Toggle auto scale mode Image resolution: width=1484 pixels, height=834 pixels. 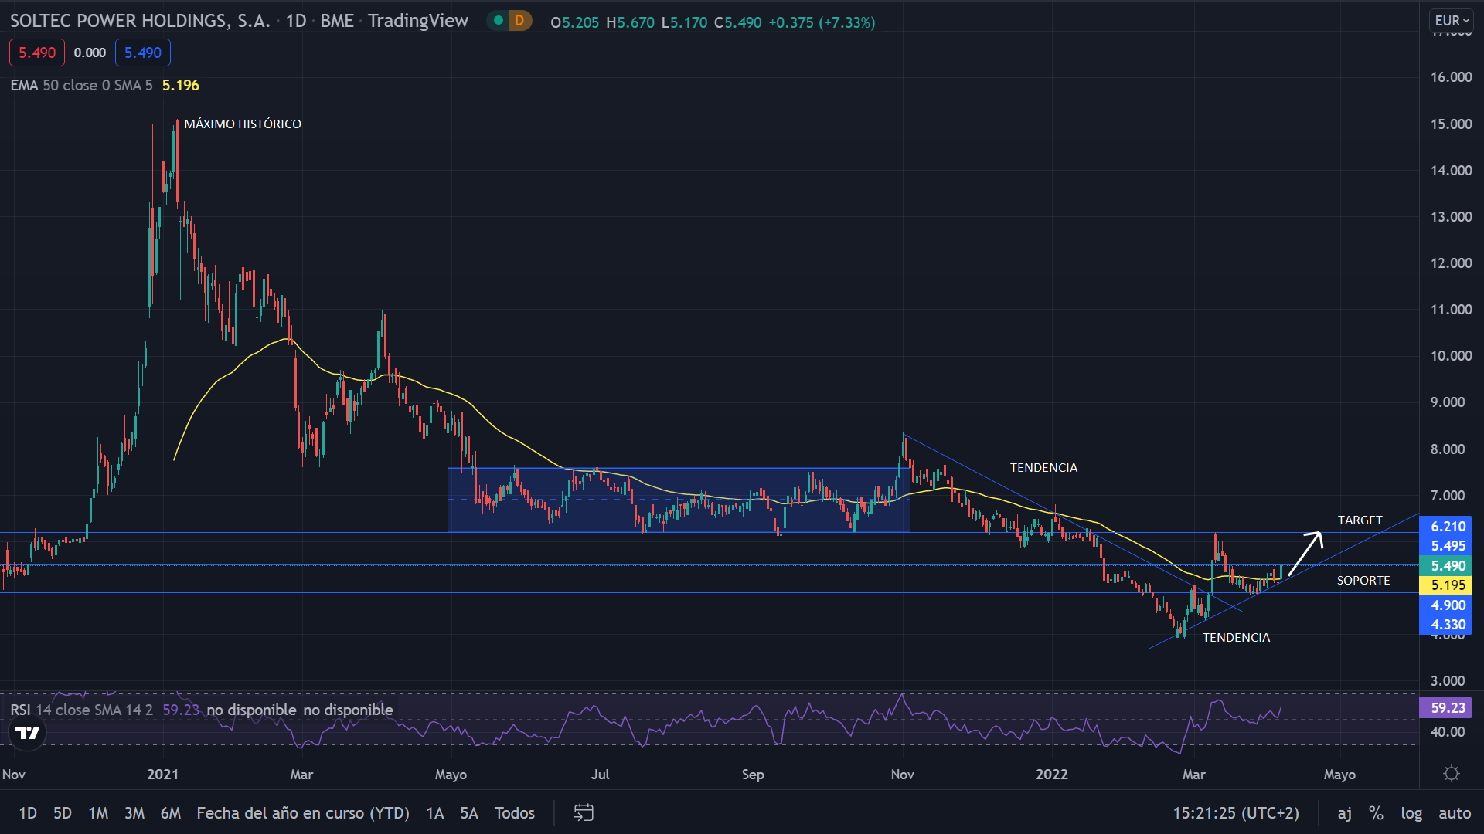[x=1454, y=812]
